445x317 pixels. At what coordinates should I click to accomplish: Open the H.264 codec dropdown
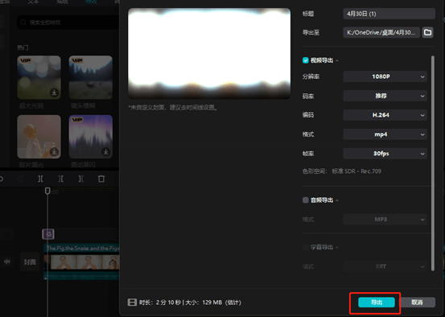385,115
